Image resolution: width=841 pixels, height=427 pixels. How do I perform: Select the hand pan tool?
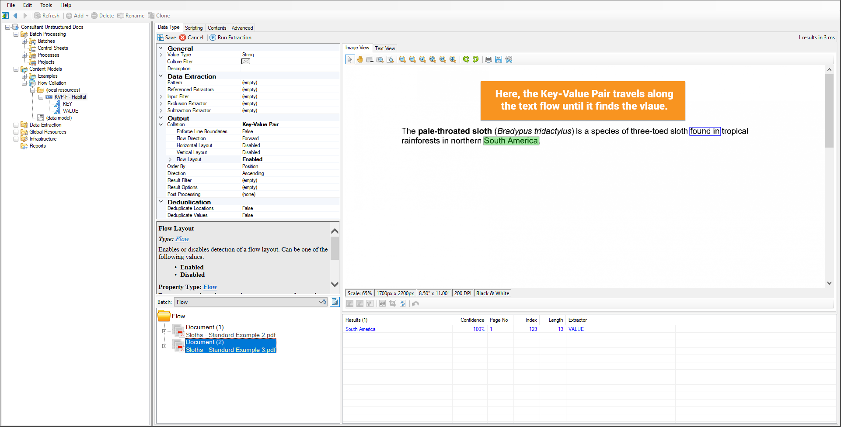[x=360, y=59]
